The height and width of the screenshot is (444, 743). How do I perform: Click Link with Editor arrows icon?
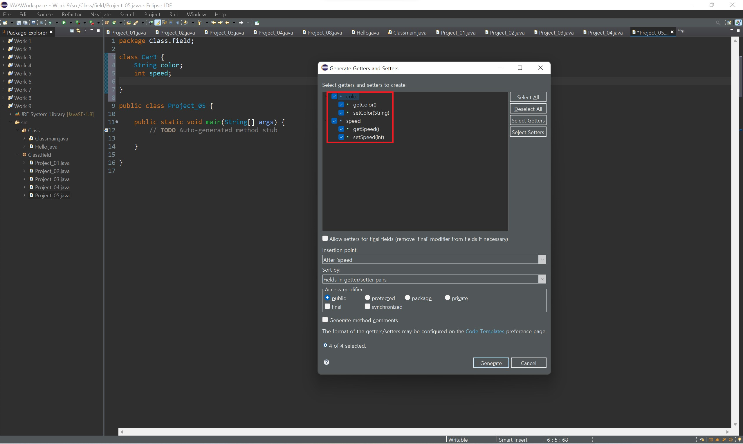(78, 31)
